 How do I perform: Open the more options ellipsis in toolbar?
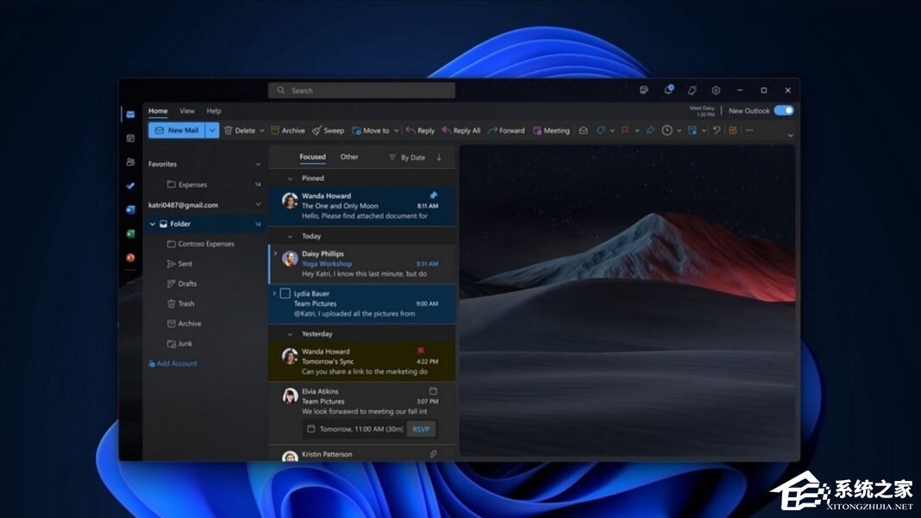point(749,130)
